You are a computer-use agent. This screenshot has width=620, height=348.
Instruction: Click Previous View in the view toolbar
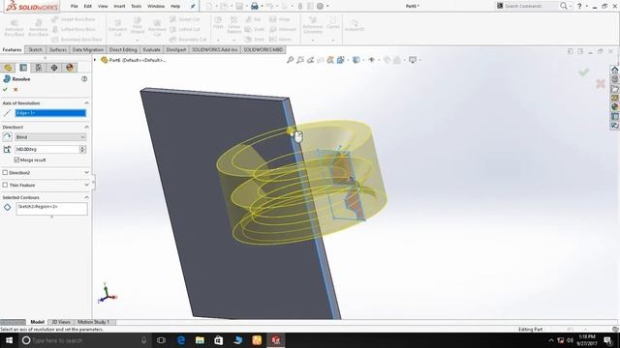point(310,60)
